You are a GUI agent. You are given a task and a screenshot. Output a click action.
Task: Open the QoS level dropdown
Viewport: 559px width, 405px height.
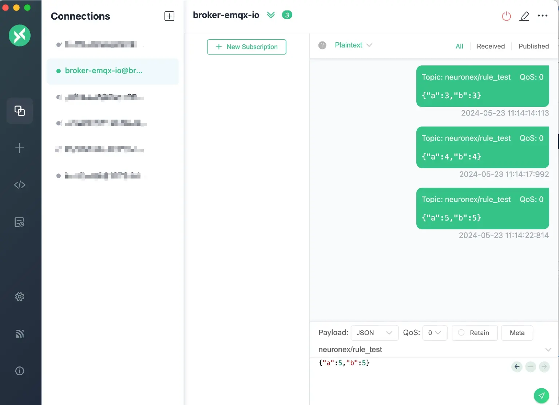[x=435, y=333]
